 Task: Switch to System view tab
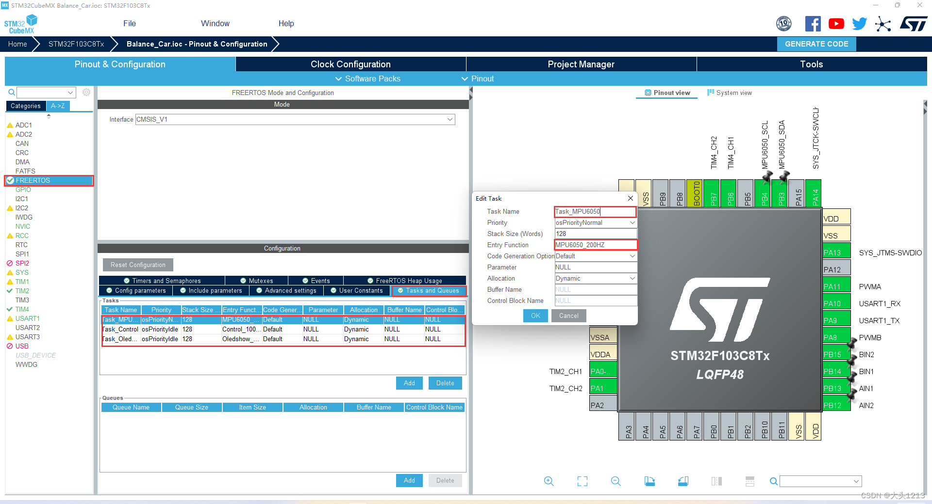[x=729, y=93]
